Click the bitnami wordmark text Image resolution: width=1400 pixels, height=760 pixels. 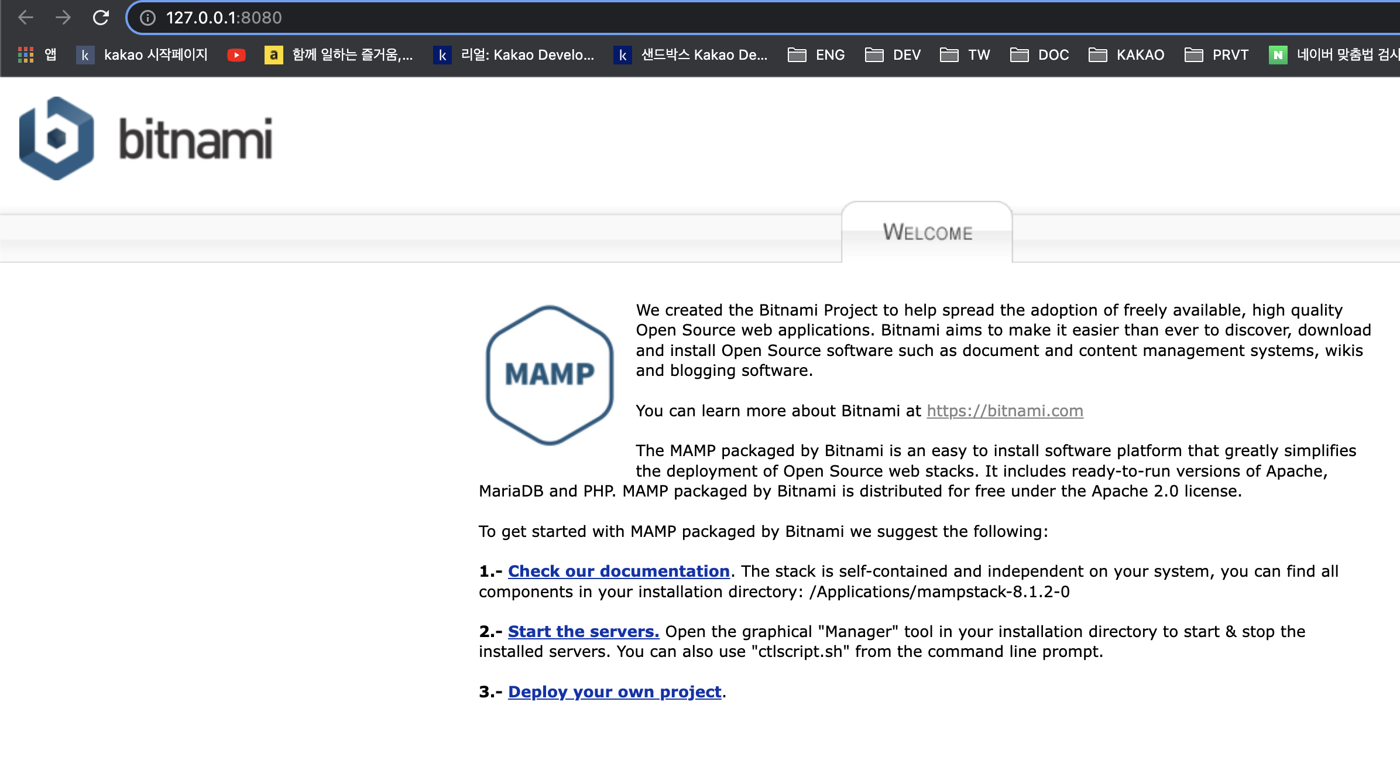pos(196,139)
